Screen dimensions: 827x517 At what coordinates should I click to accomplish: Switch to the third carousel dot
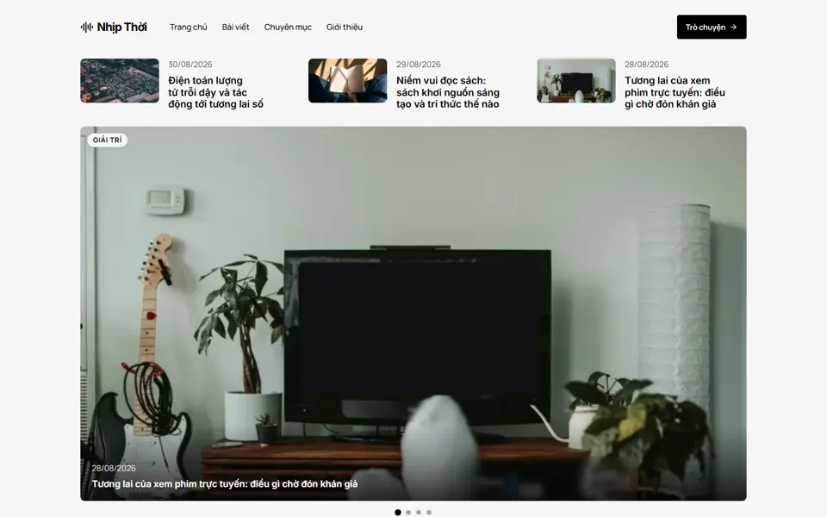pyautogui.click(x=419, y=512)
